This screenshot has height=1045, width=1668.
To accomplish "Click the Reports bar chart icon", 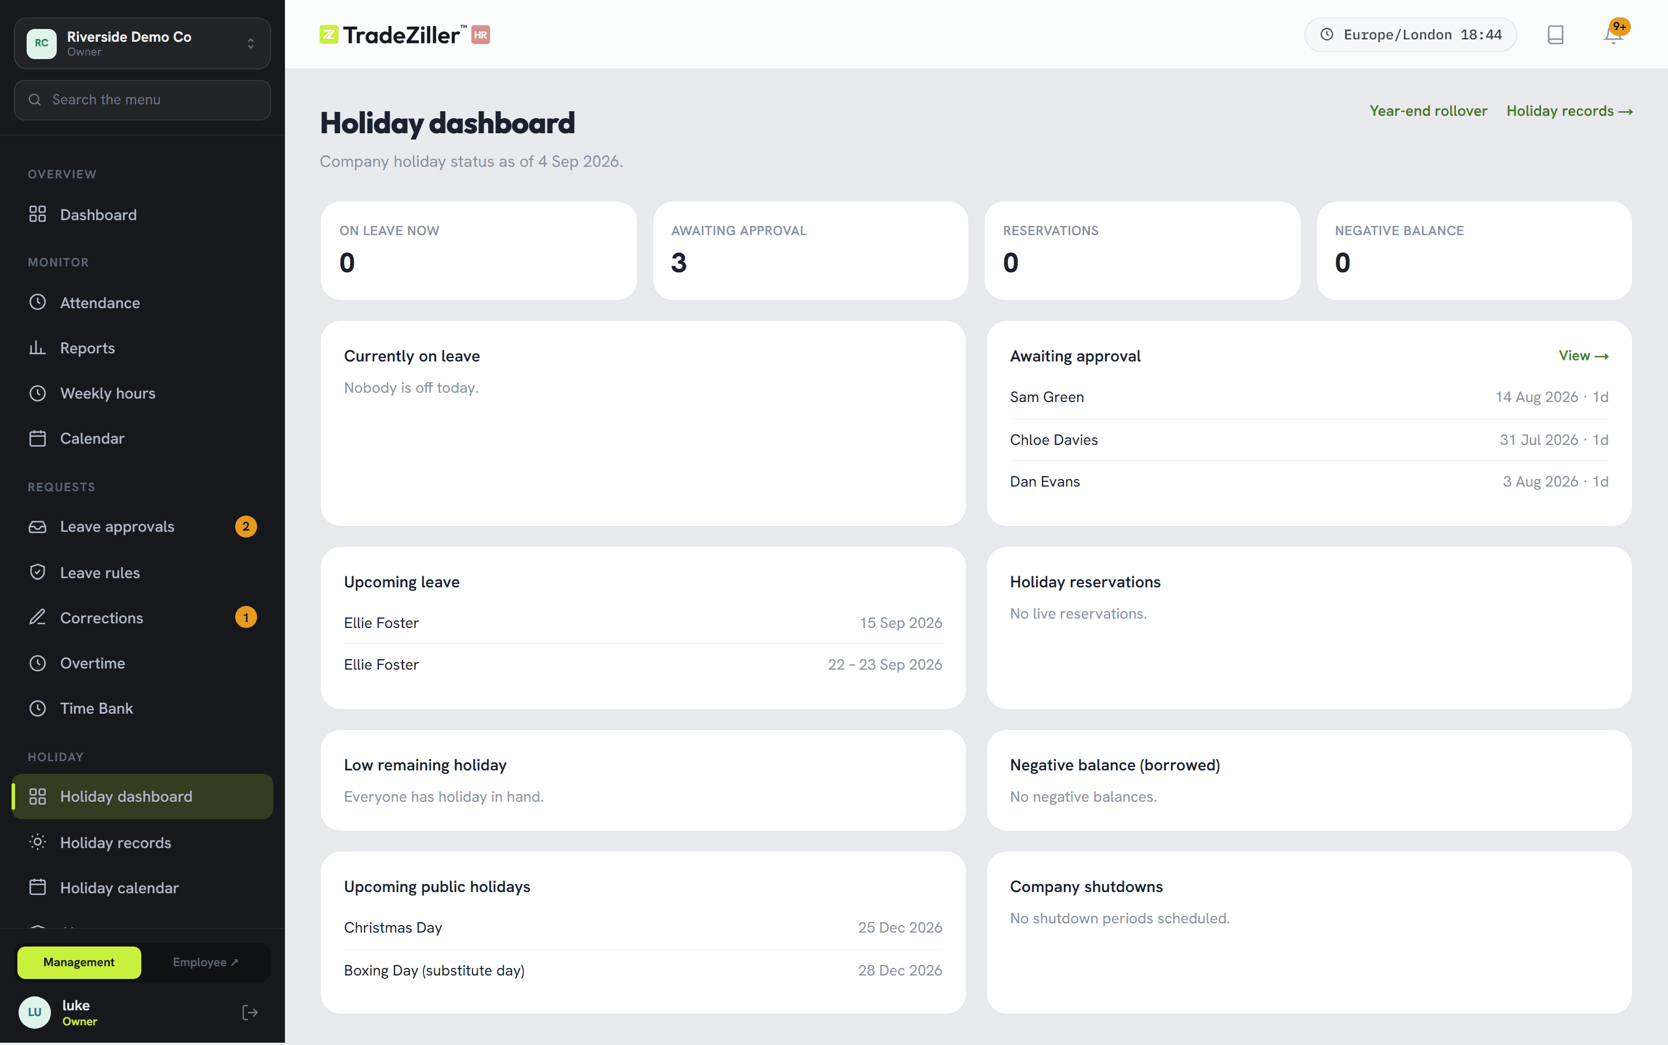I will 37,348.
